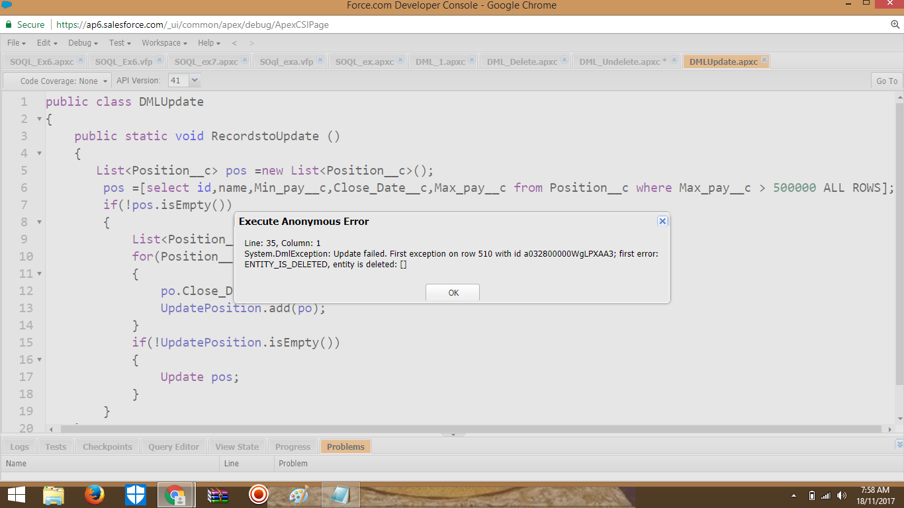Viewport: 904px width, 508px height.
Task: Open the Edit menu
Action: pyautogui.click(x=47, y=43)
